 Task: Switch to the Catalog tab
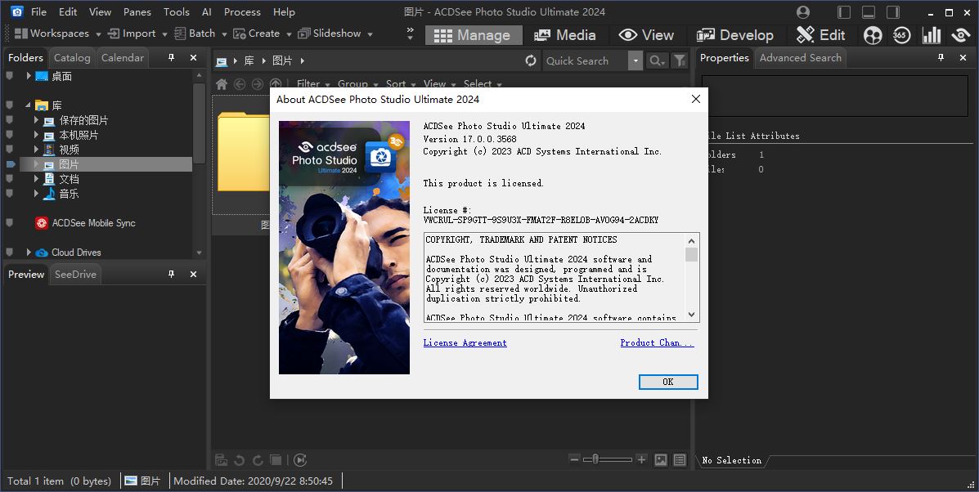(72, 58)
